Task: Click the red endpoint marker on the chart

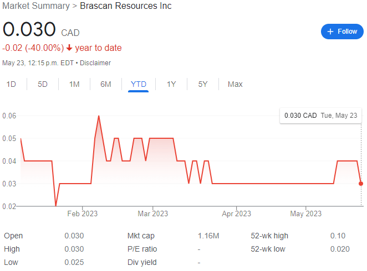Action: (361, 184)
